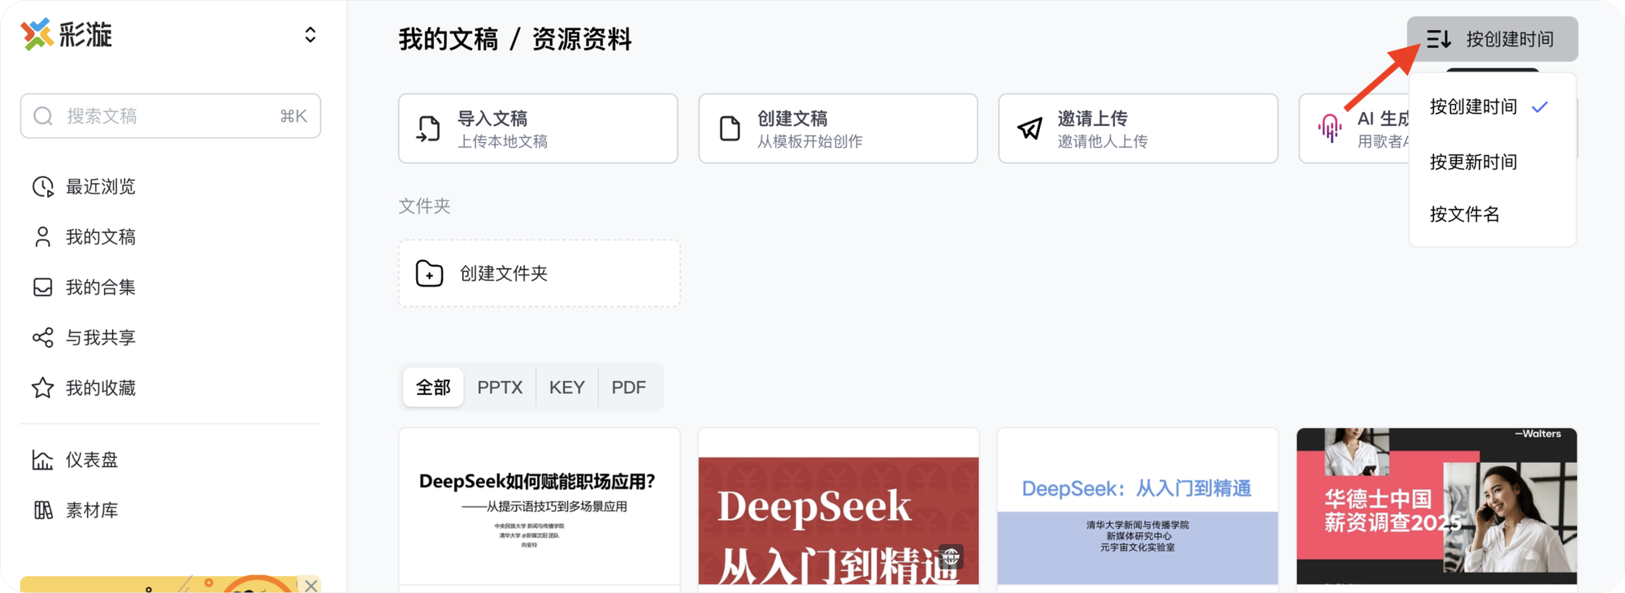The height and width of the screenshot is (593, 1625).
Task: Click 资源资料 breadcrumb title
Action: [x=582, y=39]
